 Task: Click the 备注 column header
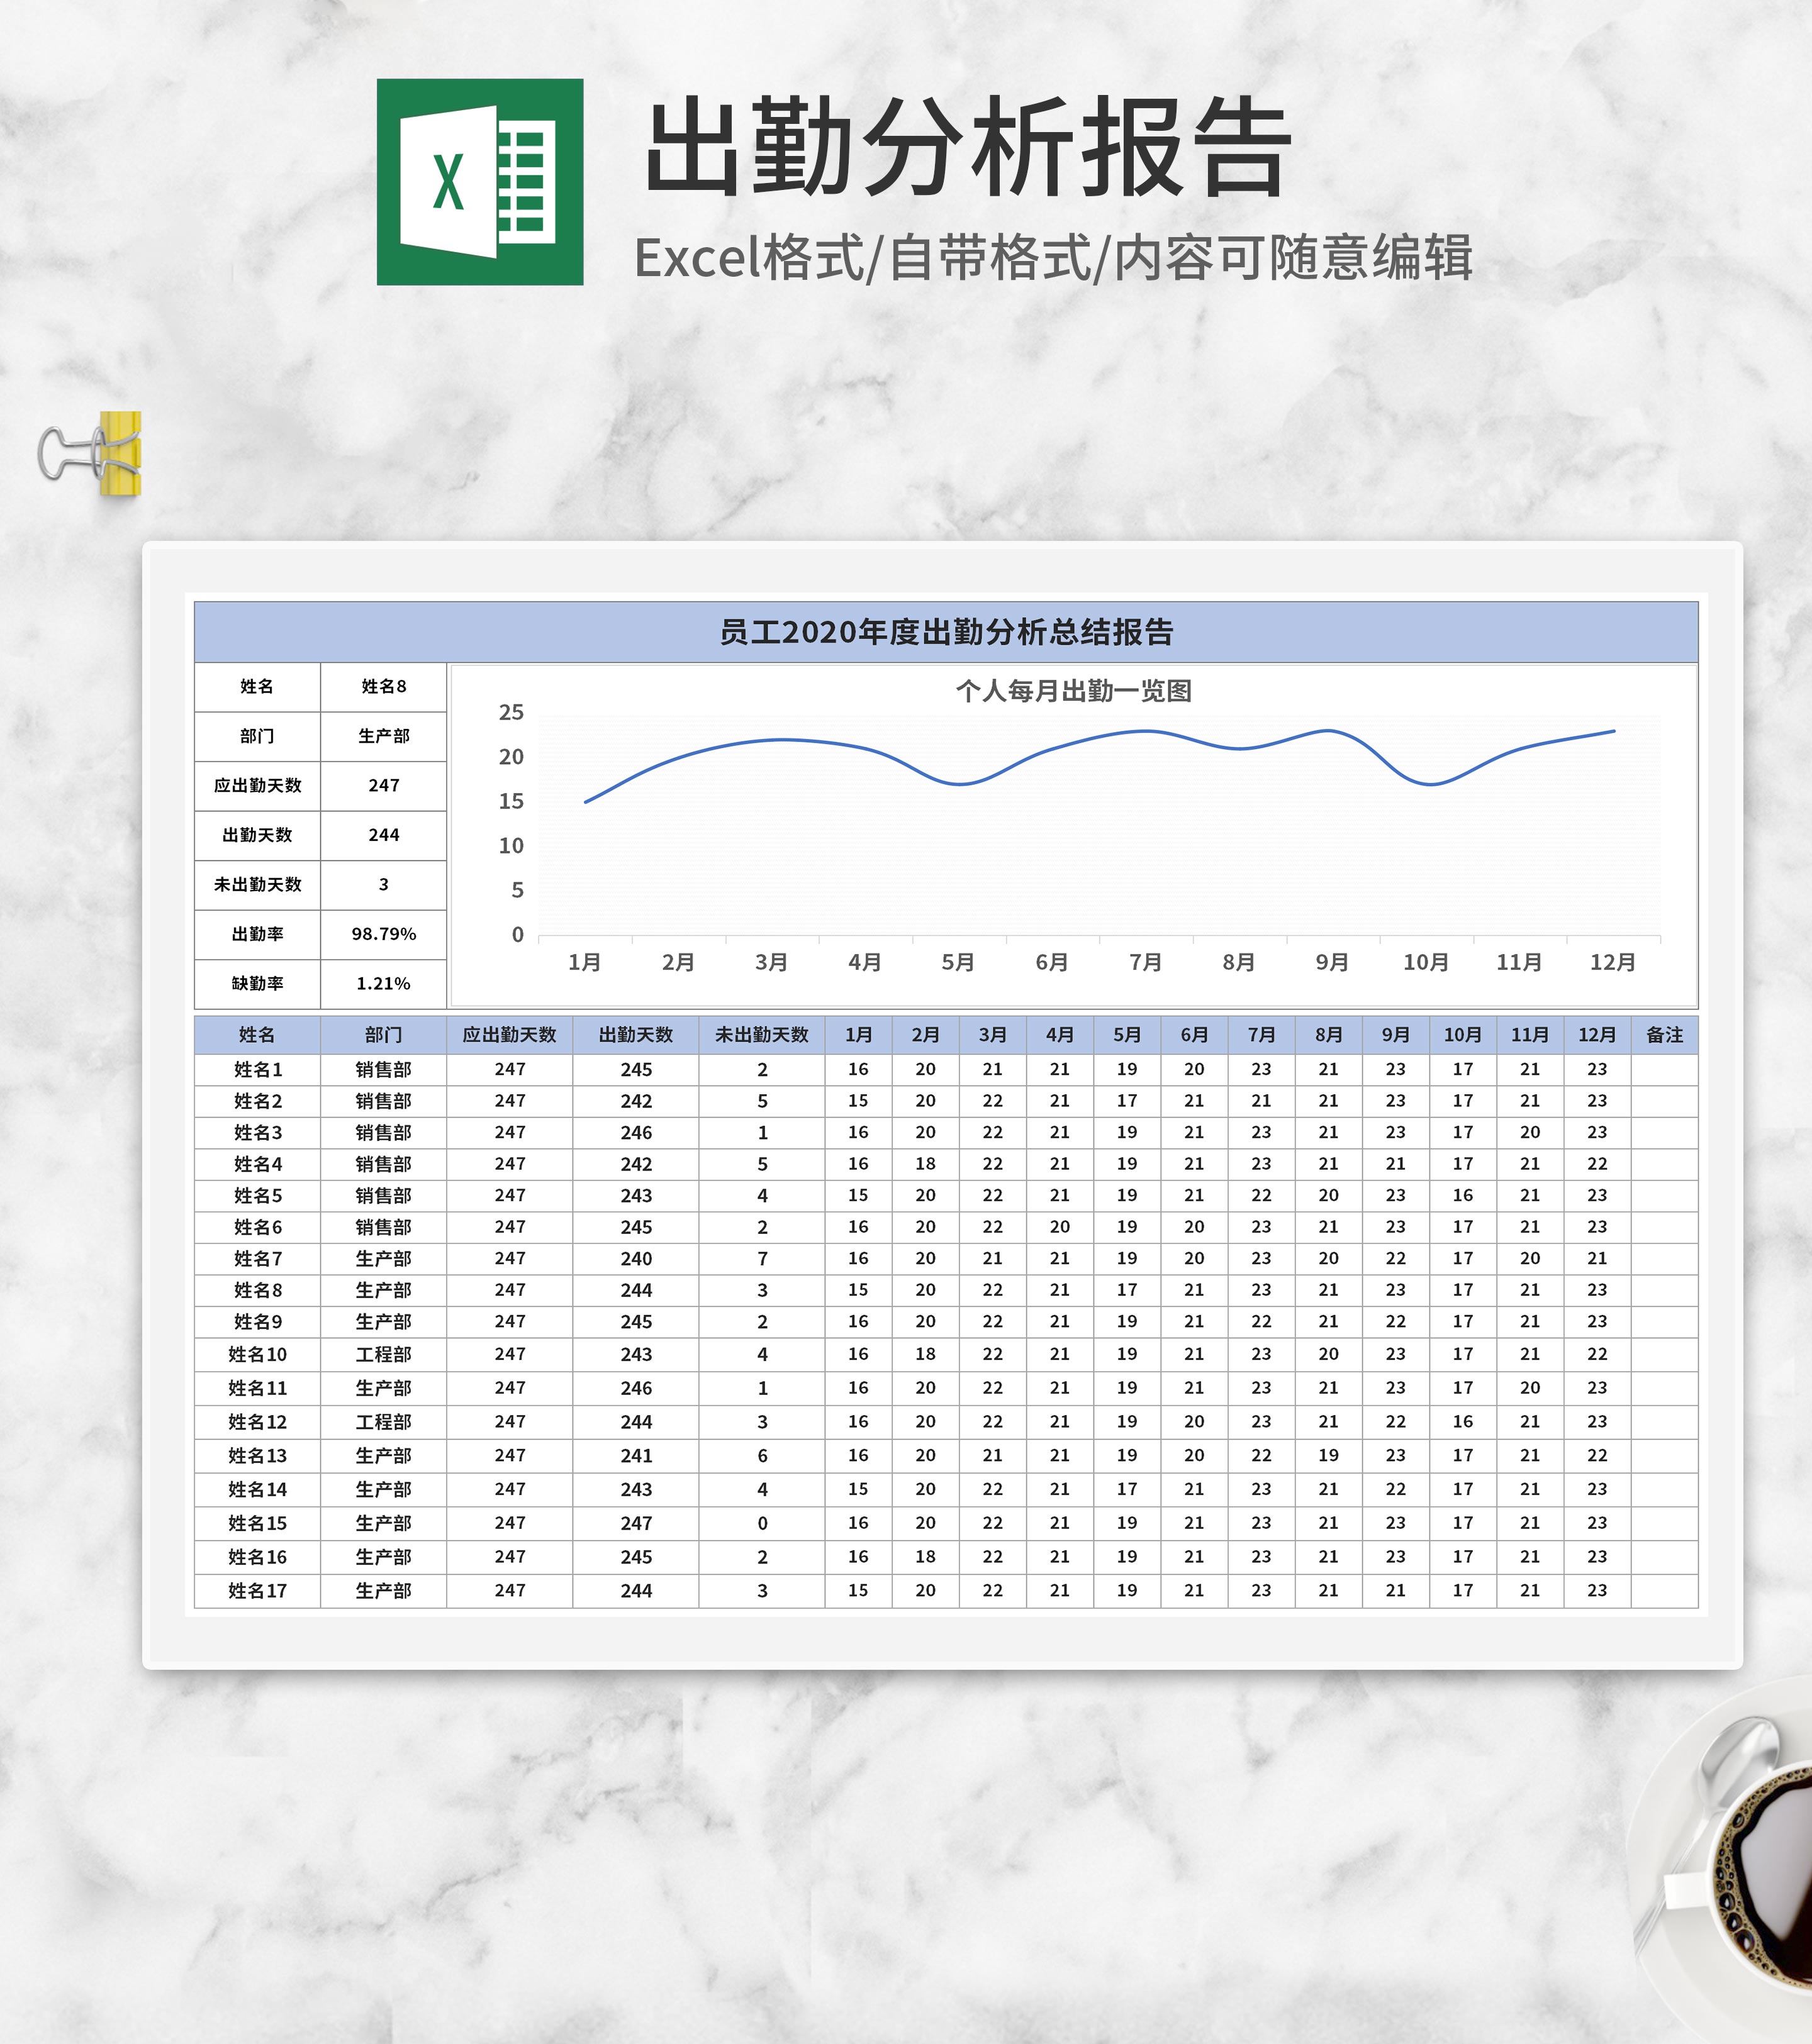pos(1664,1035)
